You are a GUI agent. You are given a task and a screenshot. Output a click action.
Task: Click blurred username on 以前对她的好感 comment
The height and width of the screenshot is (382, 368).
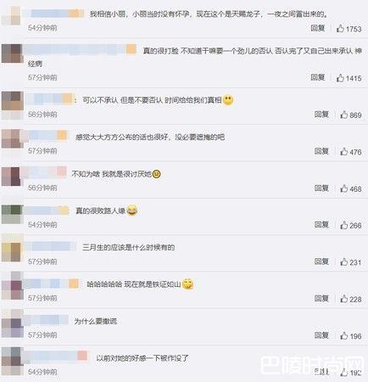55,356
